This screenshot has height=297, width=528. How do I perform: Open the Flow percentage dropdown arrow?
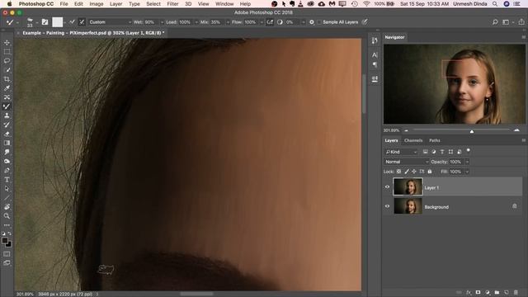262,22
